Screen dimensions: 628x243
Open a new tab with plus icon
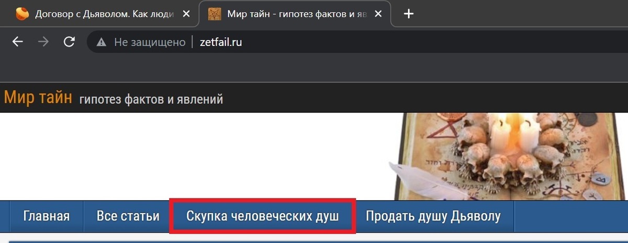click(x=409, y=14)
